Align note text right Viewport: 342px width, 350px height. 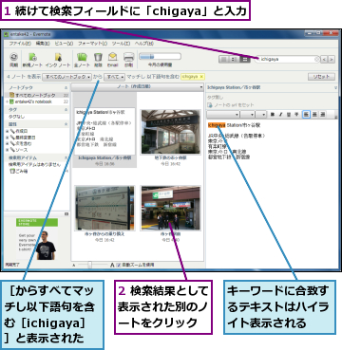pos(323,115)
